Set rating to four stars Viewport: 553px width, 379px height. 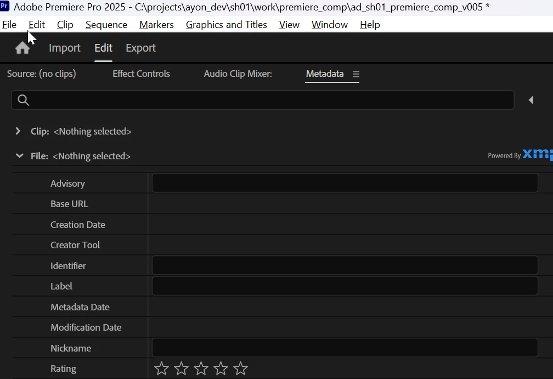tap(221, 369)
